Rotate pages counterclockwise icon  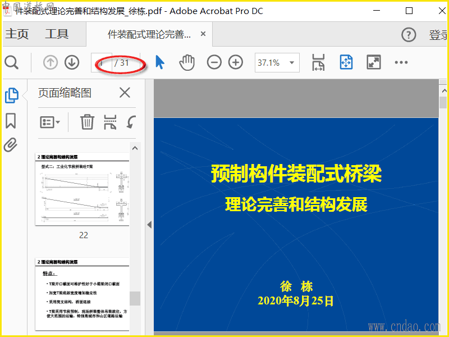click(131, 122)
